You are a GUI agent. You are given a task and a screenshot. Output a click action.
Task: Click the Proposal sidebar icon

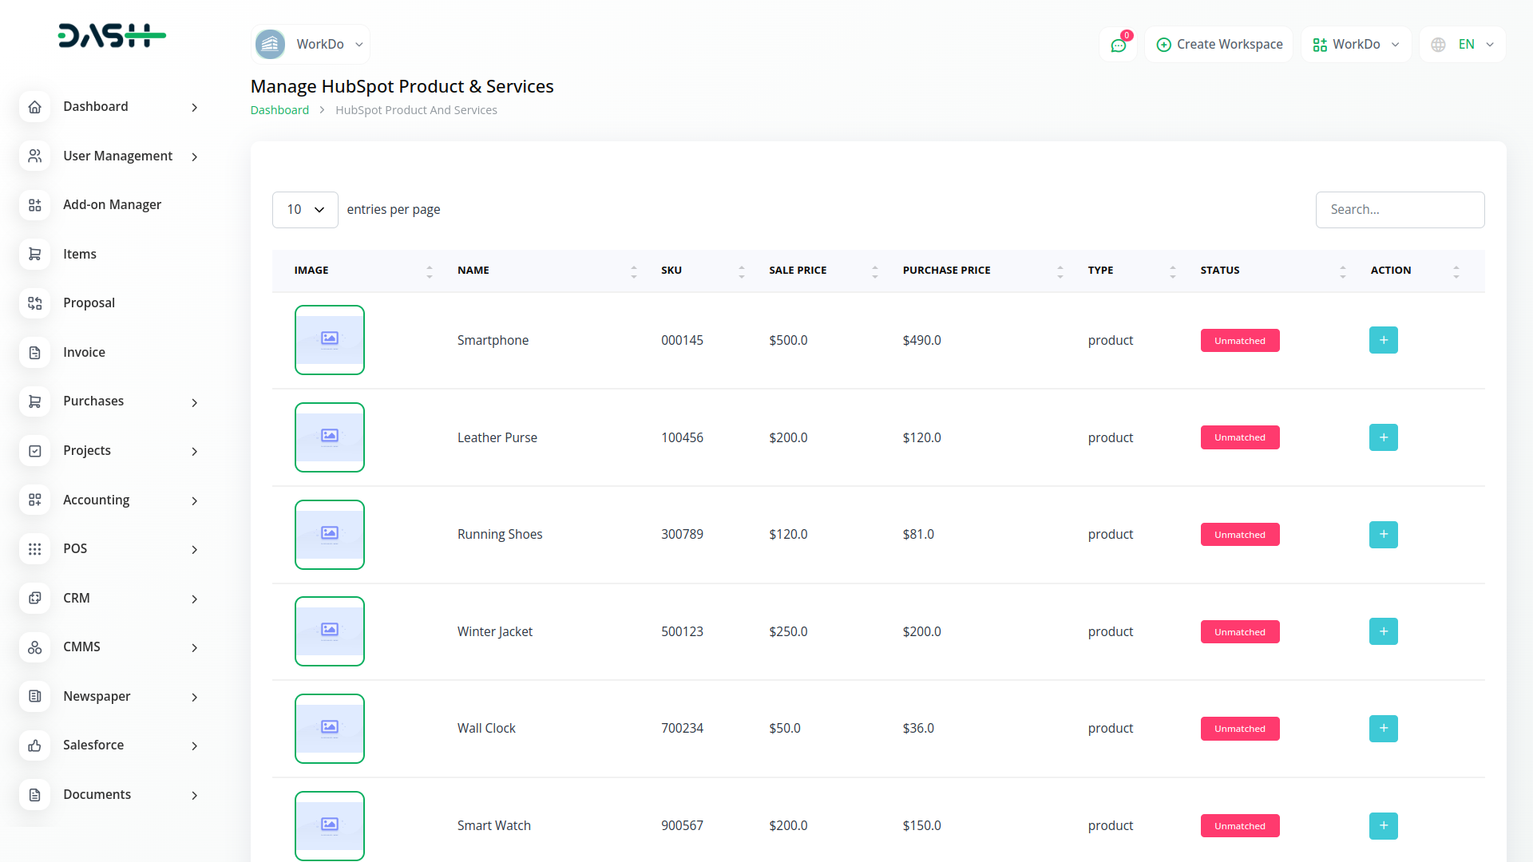(x=35, y=303)
